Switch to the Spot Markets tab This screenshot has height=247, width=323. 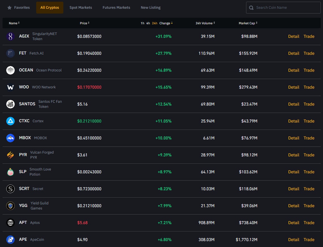pyautogui.click(x=81, y=8)
